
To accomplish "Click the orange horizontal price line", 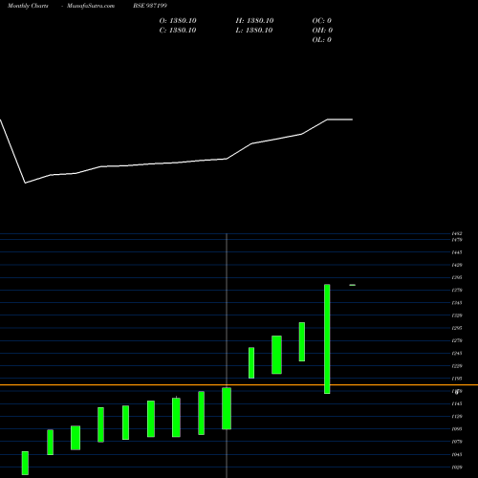I will [x=239, y=385].
